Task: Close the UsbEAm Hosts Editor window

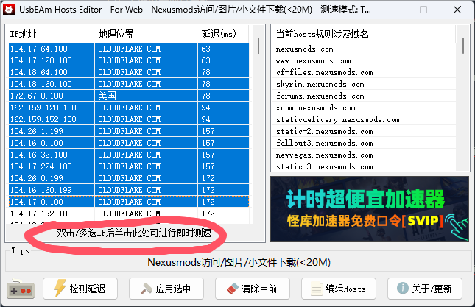Action: pyautogui.click(x=457, y=10)
